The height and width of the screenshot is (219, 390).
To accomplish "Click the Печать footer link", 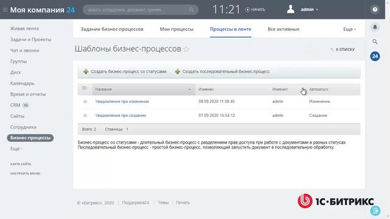I will pyautogui.click(x=183, y=203).
